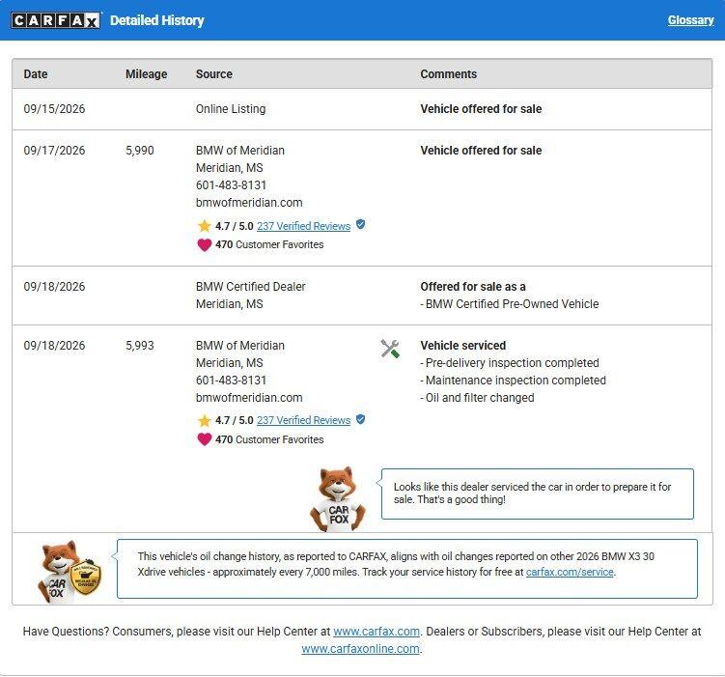Screen dimensions: 725x677
Task: Select the 5,990 mileage value
Action: (140, 151)
